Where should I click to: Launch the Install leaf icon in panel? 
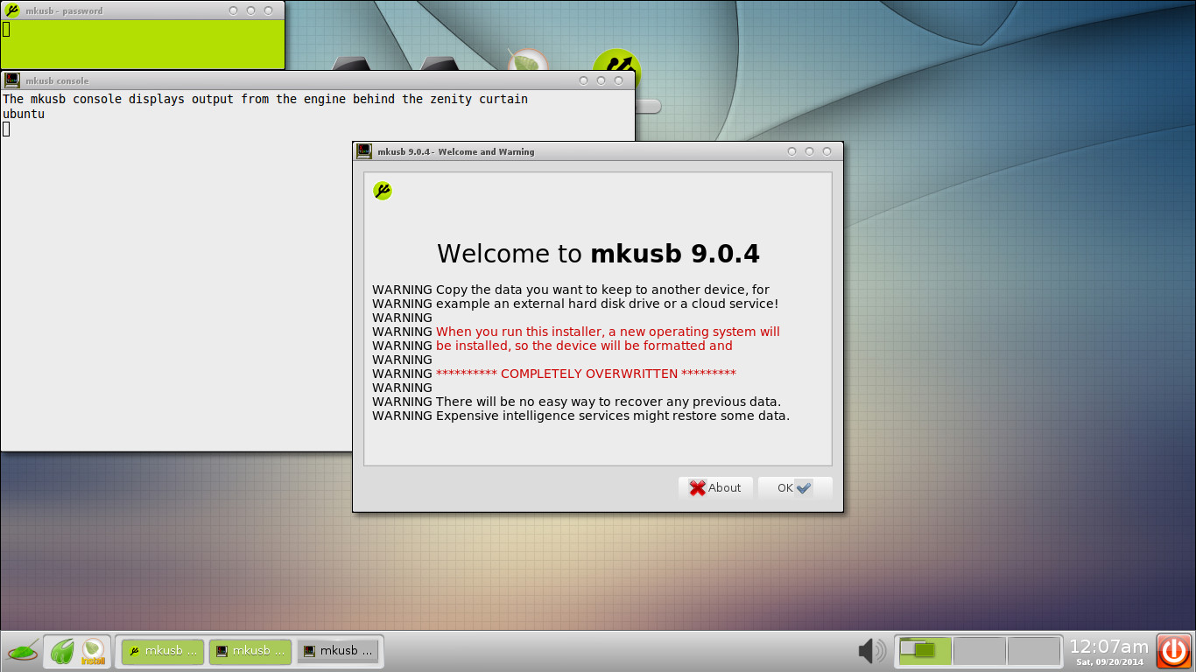93,651
